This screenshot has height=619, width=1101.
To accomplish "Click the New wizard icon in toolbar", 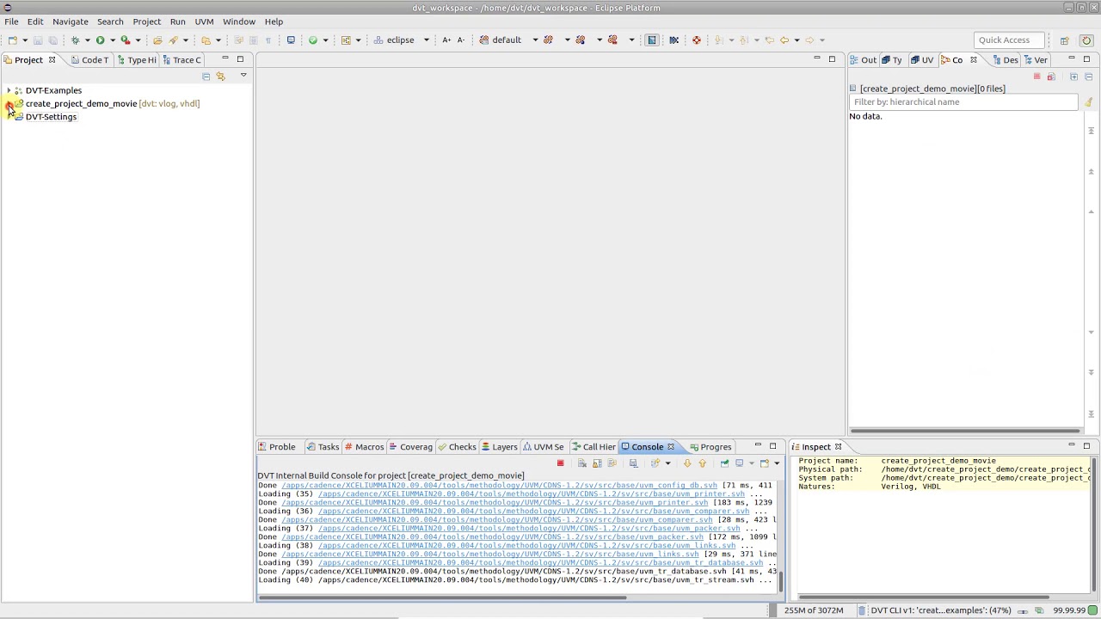I will pyautogui.click(x=13, y=40).
